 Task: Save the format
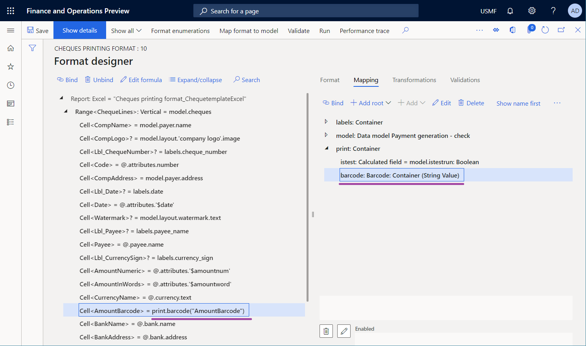tap(38, 31)
